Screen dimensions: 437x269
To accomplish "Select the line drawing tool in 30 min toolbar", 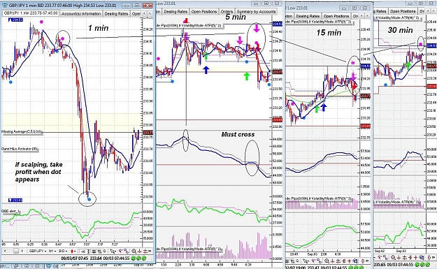I will click(x=380, y=257).
